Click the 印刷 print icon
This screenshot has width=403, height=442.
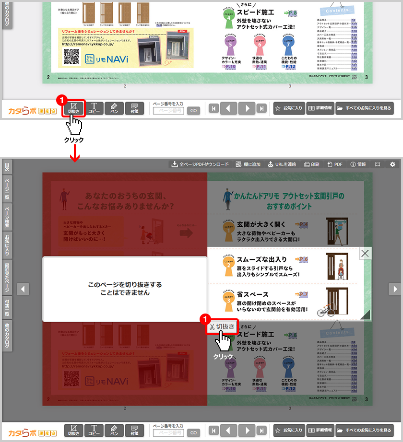[311, 164]
